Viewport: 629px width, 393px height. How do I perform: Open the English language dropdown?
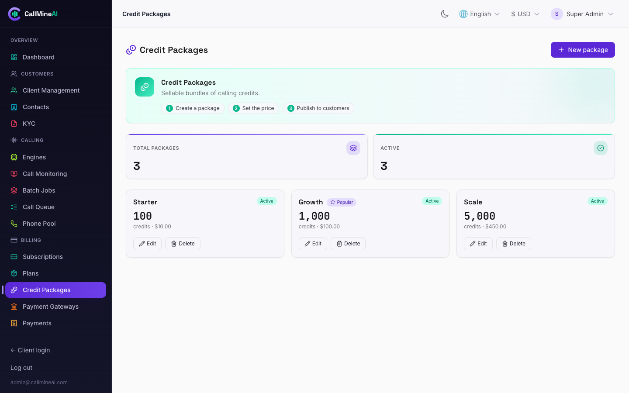click(480, 14)
